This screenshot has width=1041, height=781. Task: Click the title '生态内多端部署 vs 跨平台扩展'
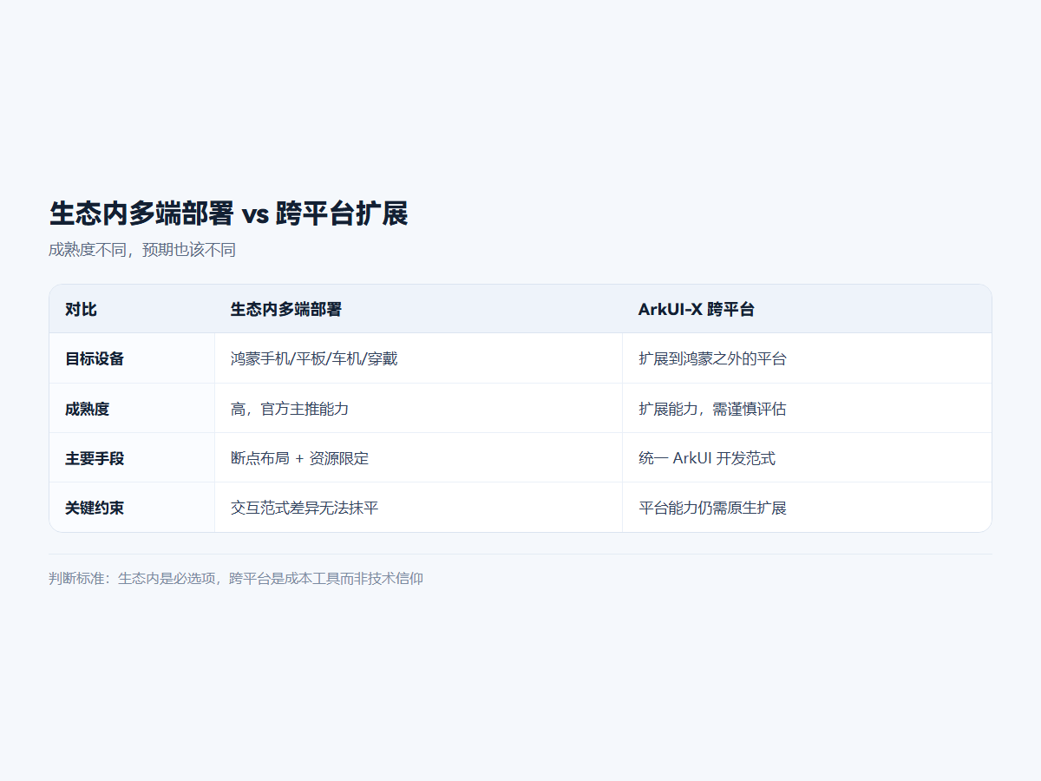pos(228,213)
